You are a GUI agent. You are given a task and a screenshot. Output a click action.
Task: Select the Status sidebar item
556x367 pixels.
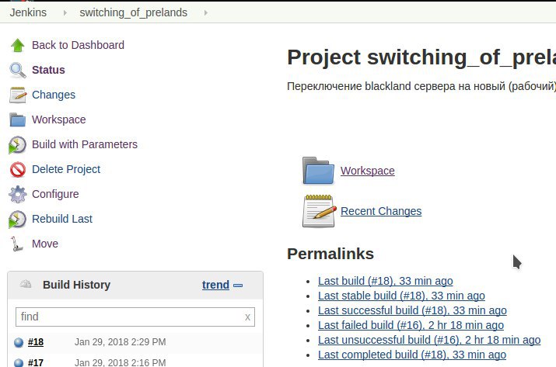click(x=48, y=70)
